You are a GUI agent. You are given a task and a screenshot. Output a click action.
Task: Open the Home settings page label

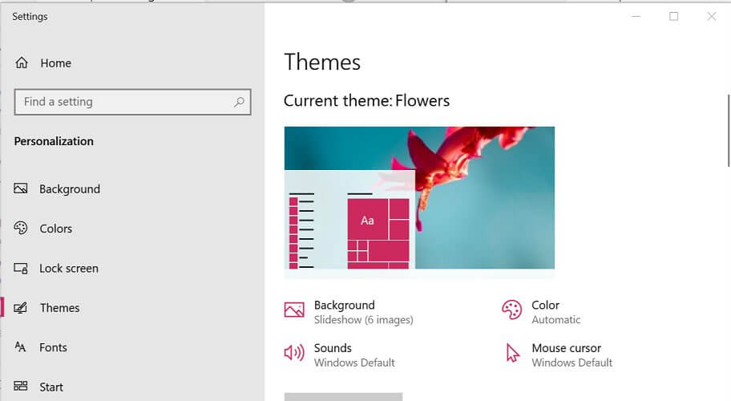click(x=55, y=63)
